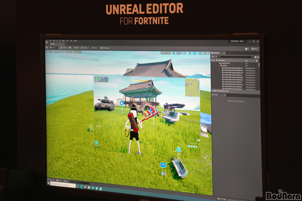Open Task View on the taskbar

click(x=78, y=186)
